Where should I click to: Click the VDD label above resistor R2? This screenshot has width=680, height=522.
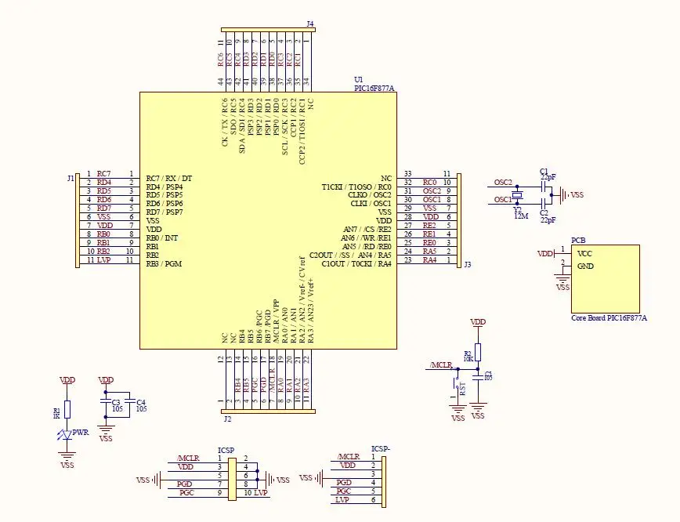point(478,322)
